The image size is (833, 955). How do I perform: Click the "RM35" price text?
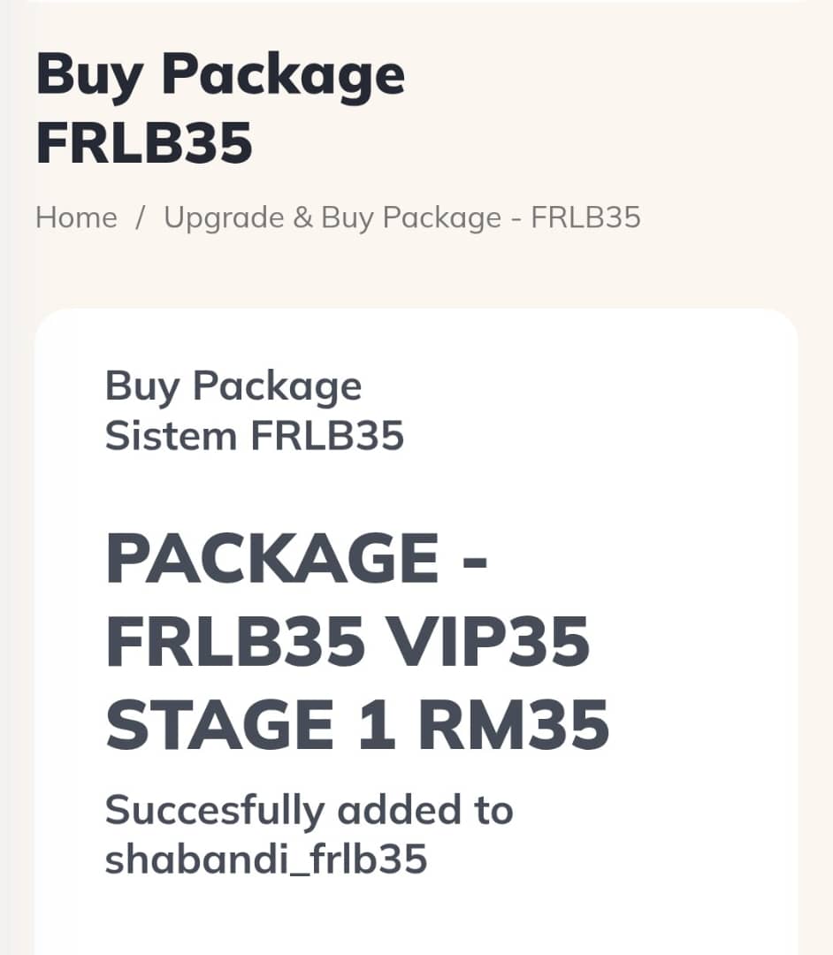tap(513, 726)
